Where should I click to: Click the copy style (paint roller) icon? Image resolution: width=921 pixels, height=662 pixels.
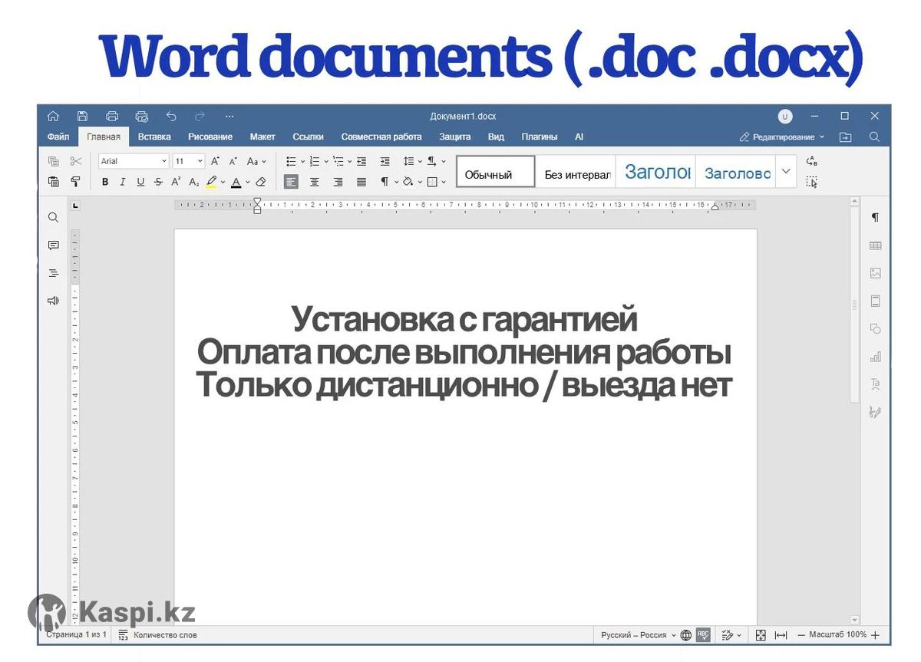(x=75, y=182)
